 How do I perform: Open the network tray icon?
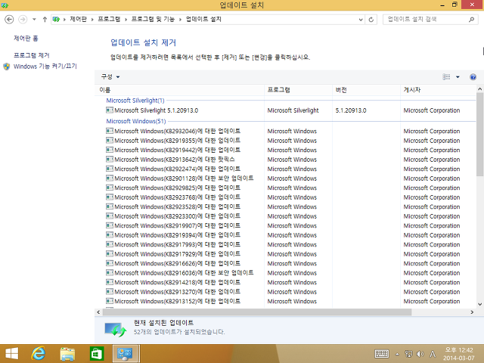408,354
